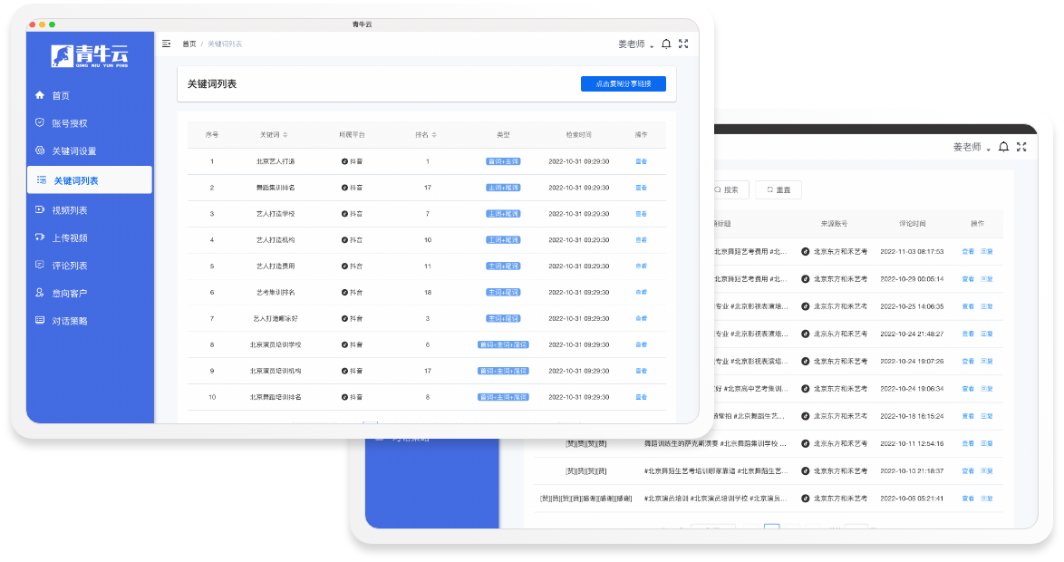Click the 意向客户 sidebar icon
Viewport: 1064px width, 562px height.
pyautogui.click(x=40, y=293)
